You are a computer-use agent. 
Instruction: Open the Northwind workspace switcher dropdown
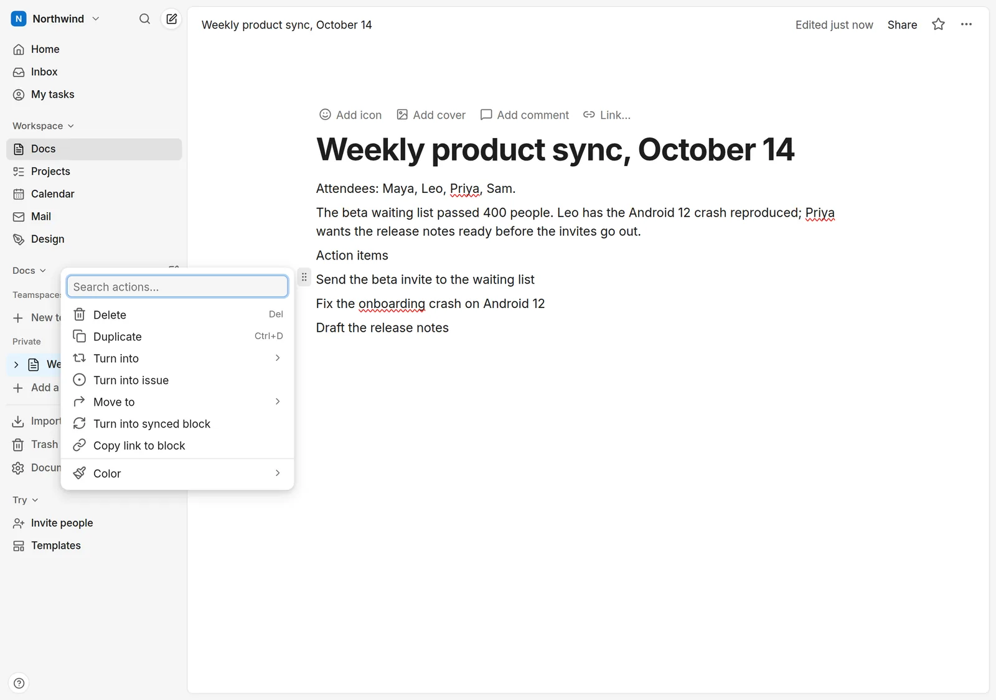click(x=55, y=19)
